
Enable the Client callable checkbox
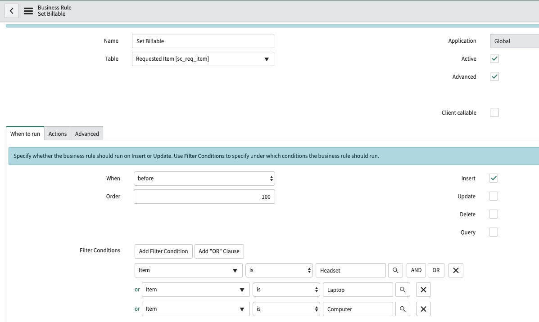(x=494, y=113)
